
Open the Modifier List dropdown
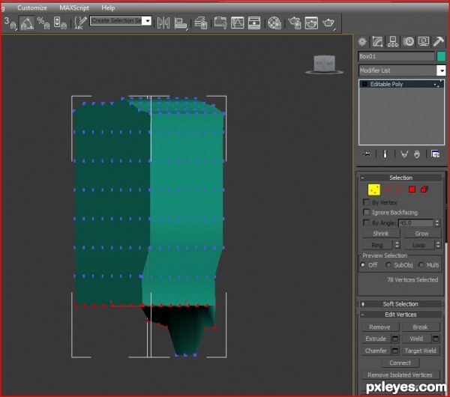442,70
